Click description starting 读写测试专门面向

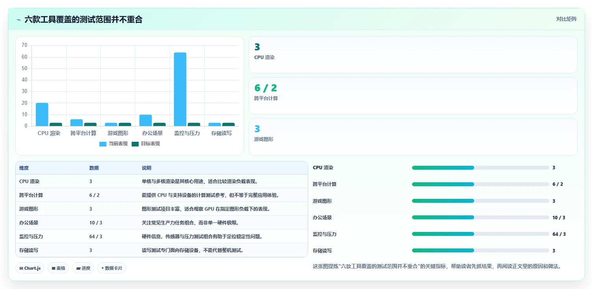pos(192,250)
